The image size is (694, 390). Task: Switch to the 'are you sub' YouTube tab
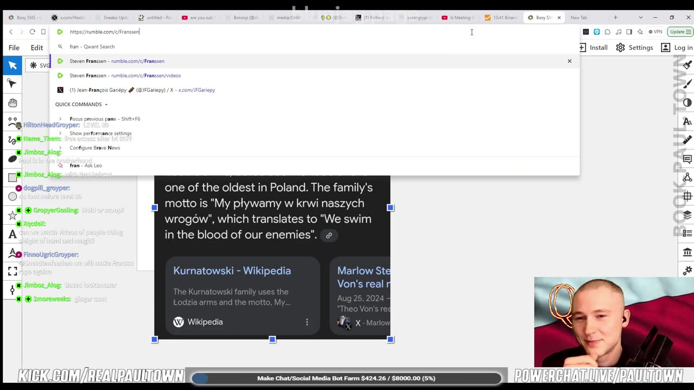[x=200, y=17]
